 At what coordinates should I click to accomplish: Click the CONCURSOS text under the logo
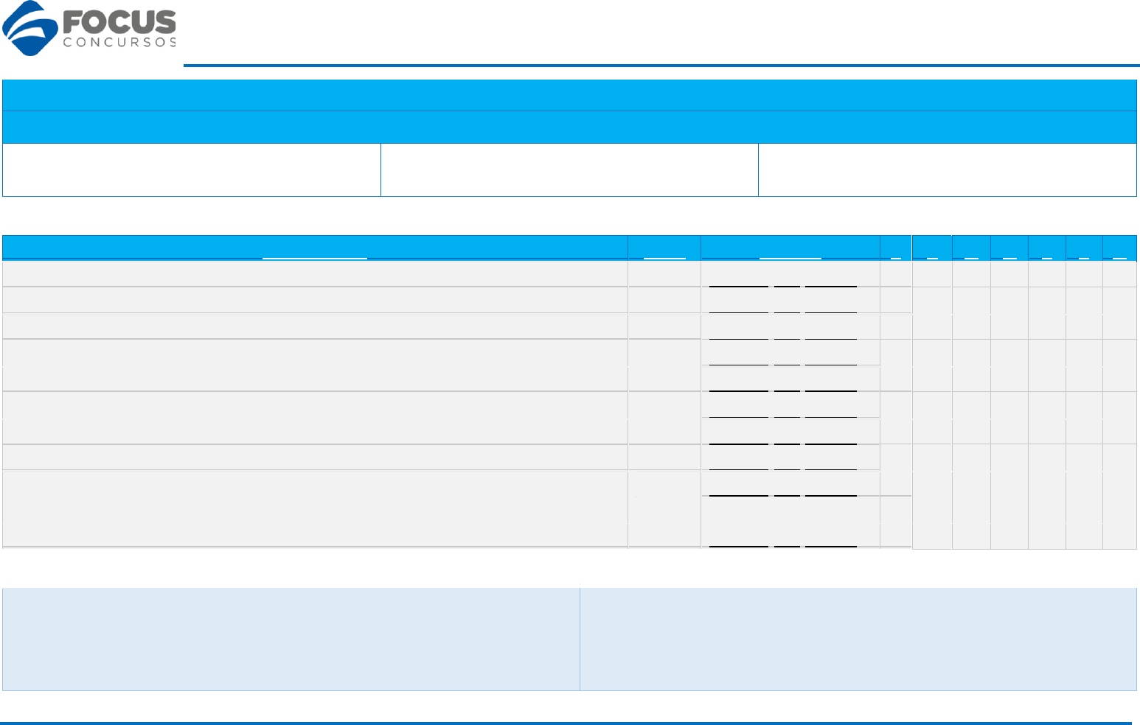coord(119,43)
